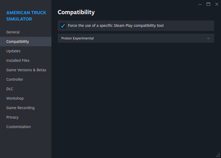Close the properties window
The width and height of the screenshot is (221, 158).
[217, 4]
